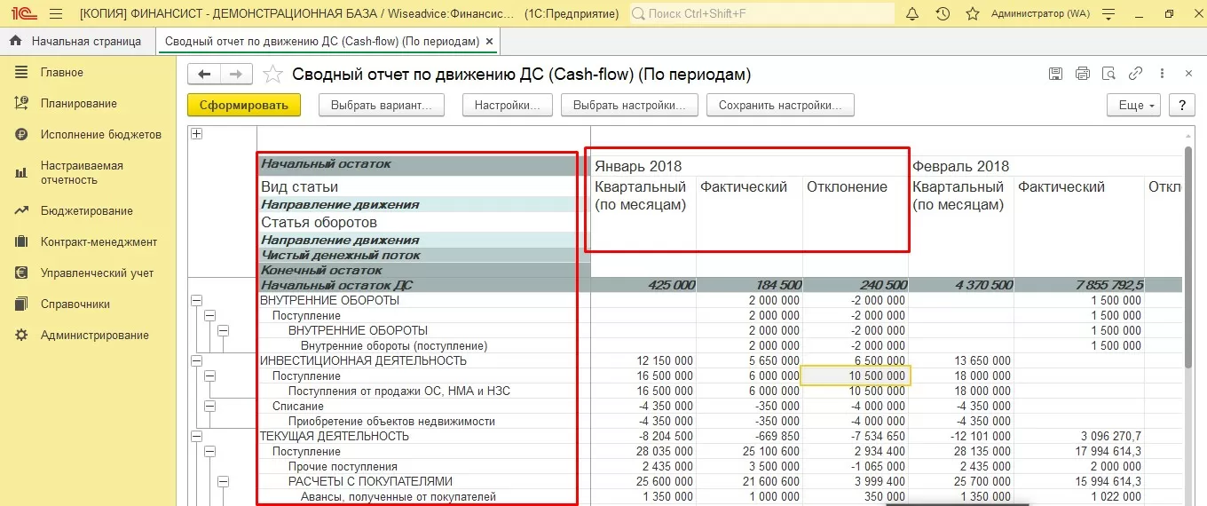Viewport: 1207px width, 506px height.
Task: Add the report to favorites star
Action: 274,75
